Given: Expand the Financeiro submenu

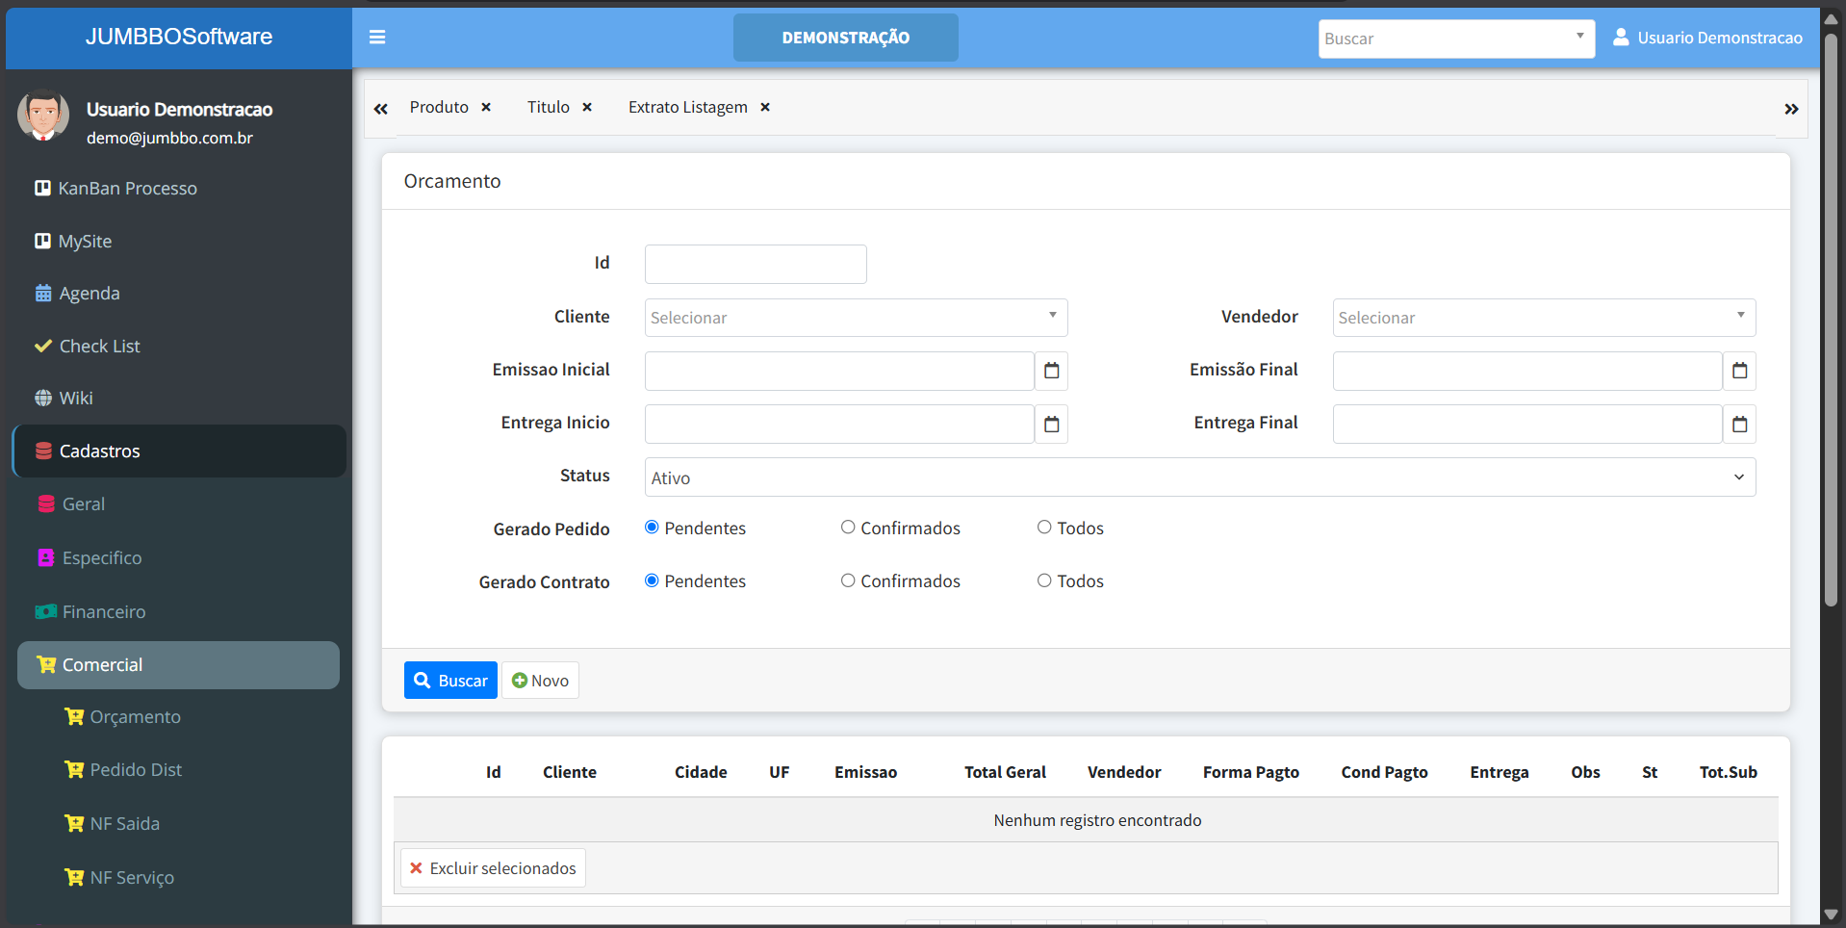Looking at the screenshot, I should 103,611.
